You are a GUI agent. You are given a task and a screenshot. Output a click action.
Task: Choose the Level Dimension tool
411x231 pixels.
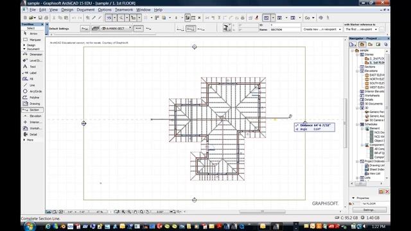point(33,60)
